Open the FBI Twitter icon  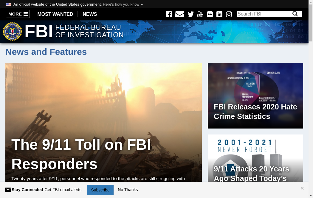[191, 14]
